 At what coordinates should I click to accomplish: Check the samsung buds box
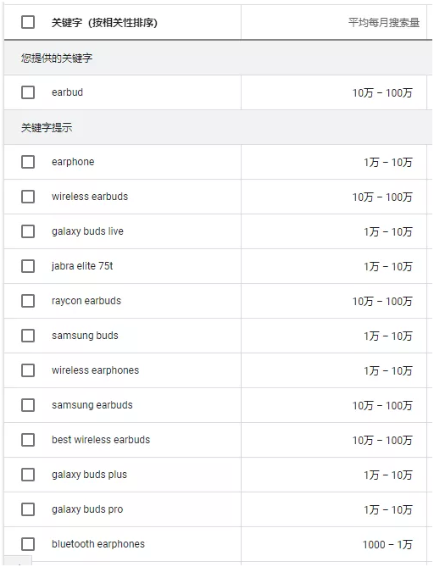click(28, 336)
